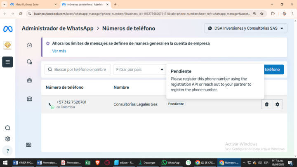Open the help question mark button
This screenshot has width=297, height=167.
pyautogui.click(x=7, y=151)
